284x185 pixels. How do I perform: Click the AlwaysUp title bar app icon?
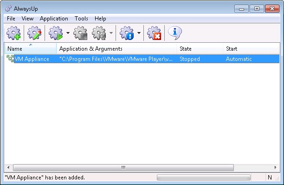(8, 8)
